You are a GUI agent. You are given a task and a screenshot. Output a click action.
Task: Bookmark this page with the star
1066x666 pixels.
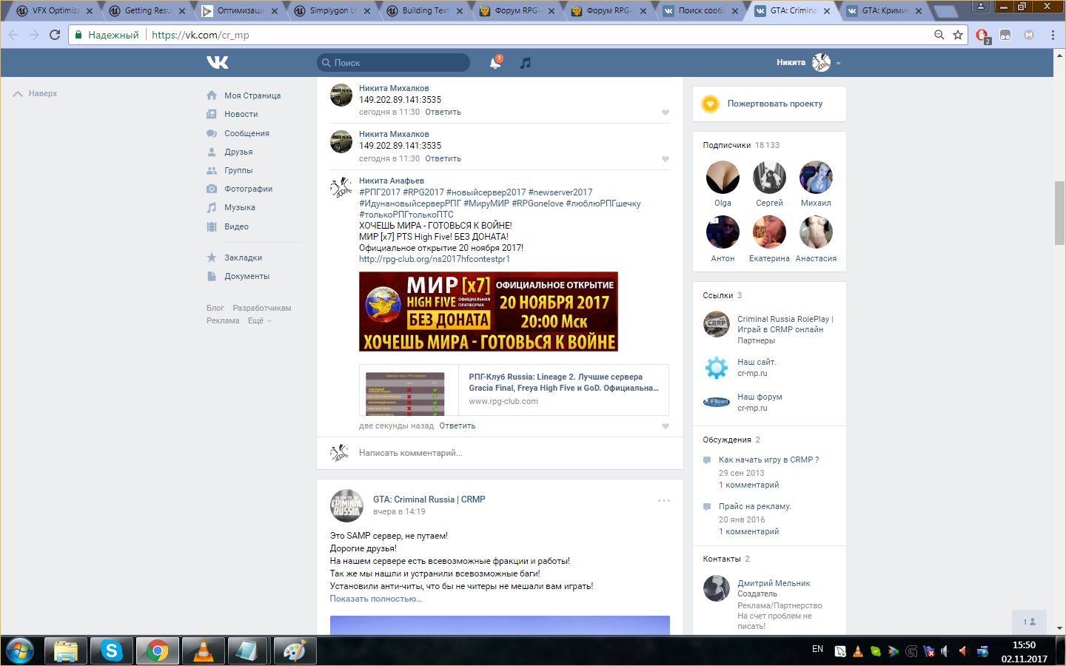coord(958,35)
